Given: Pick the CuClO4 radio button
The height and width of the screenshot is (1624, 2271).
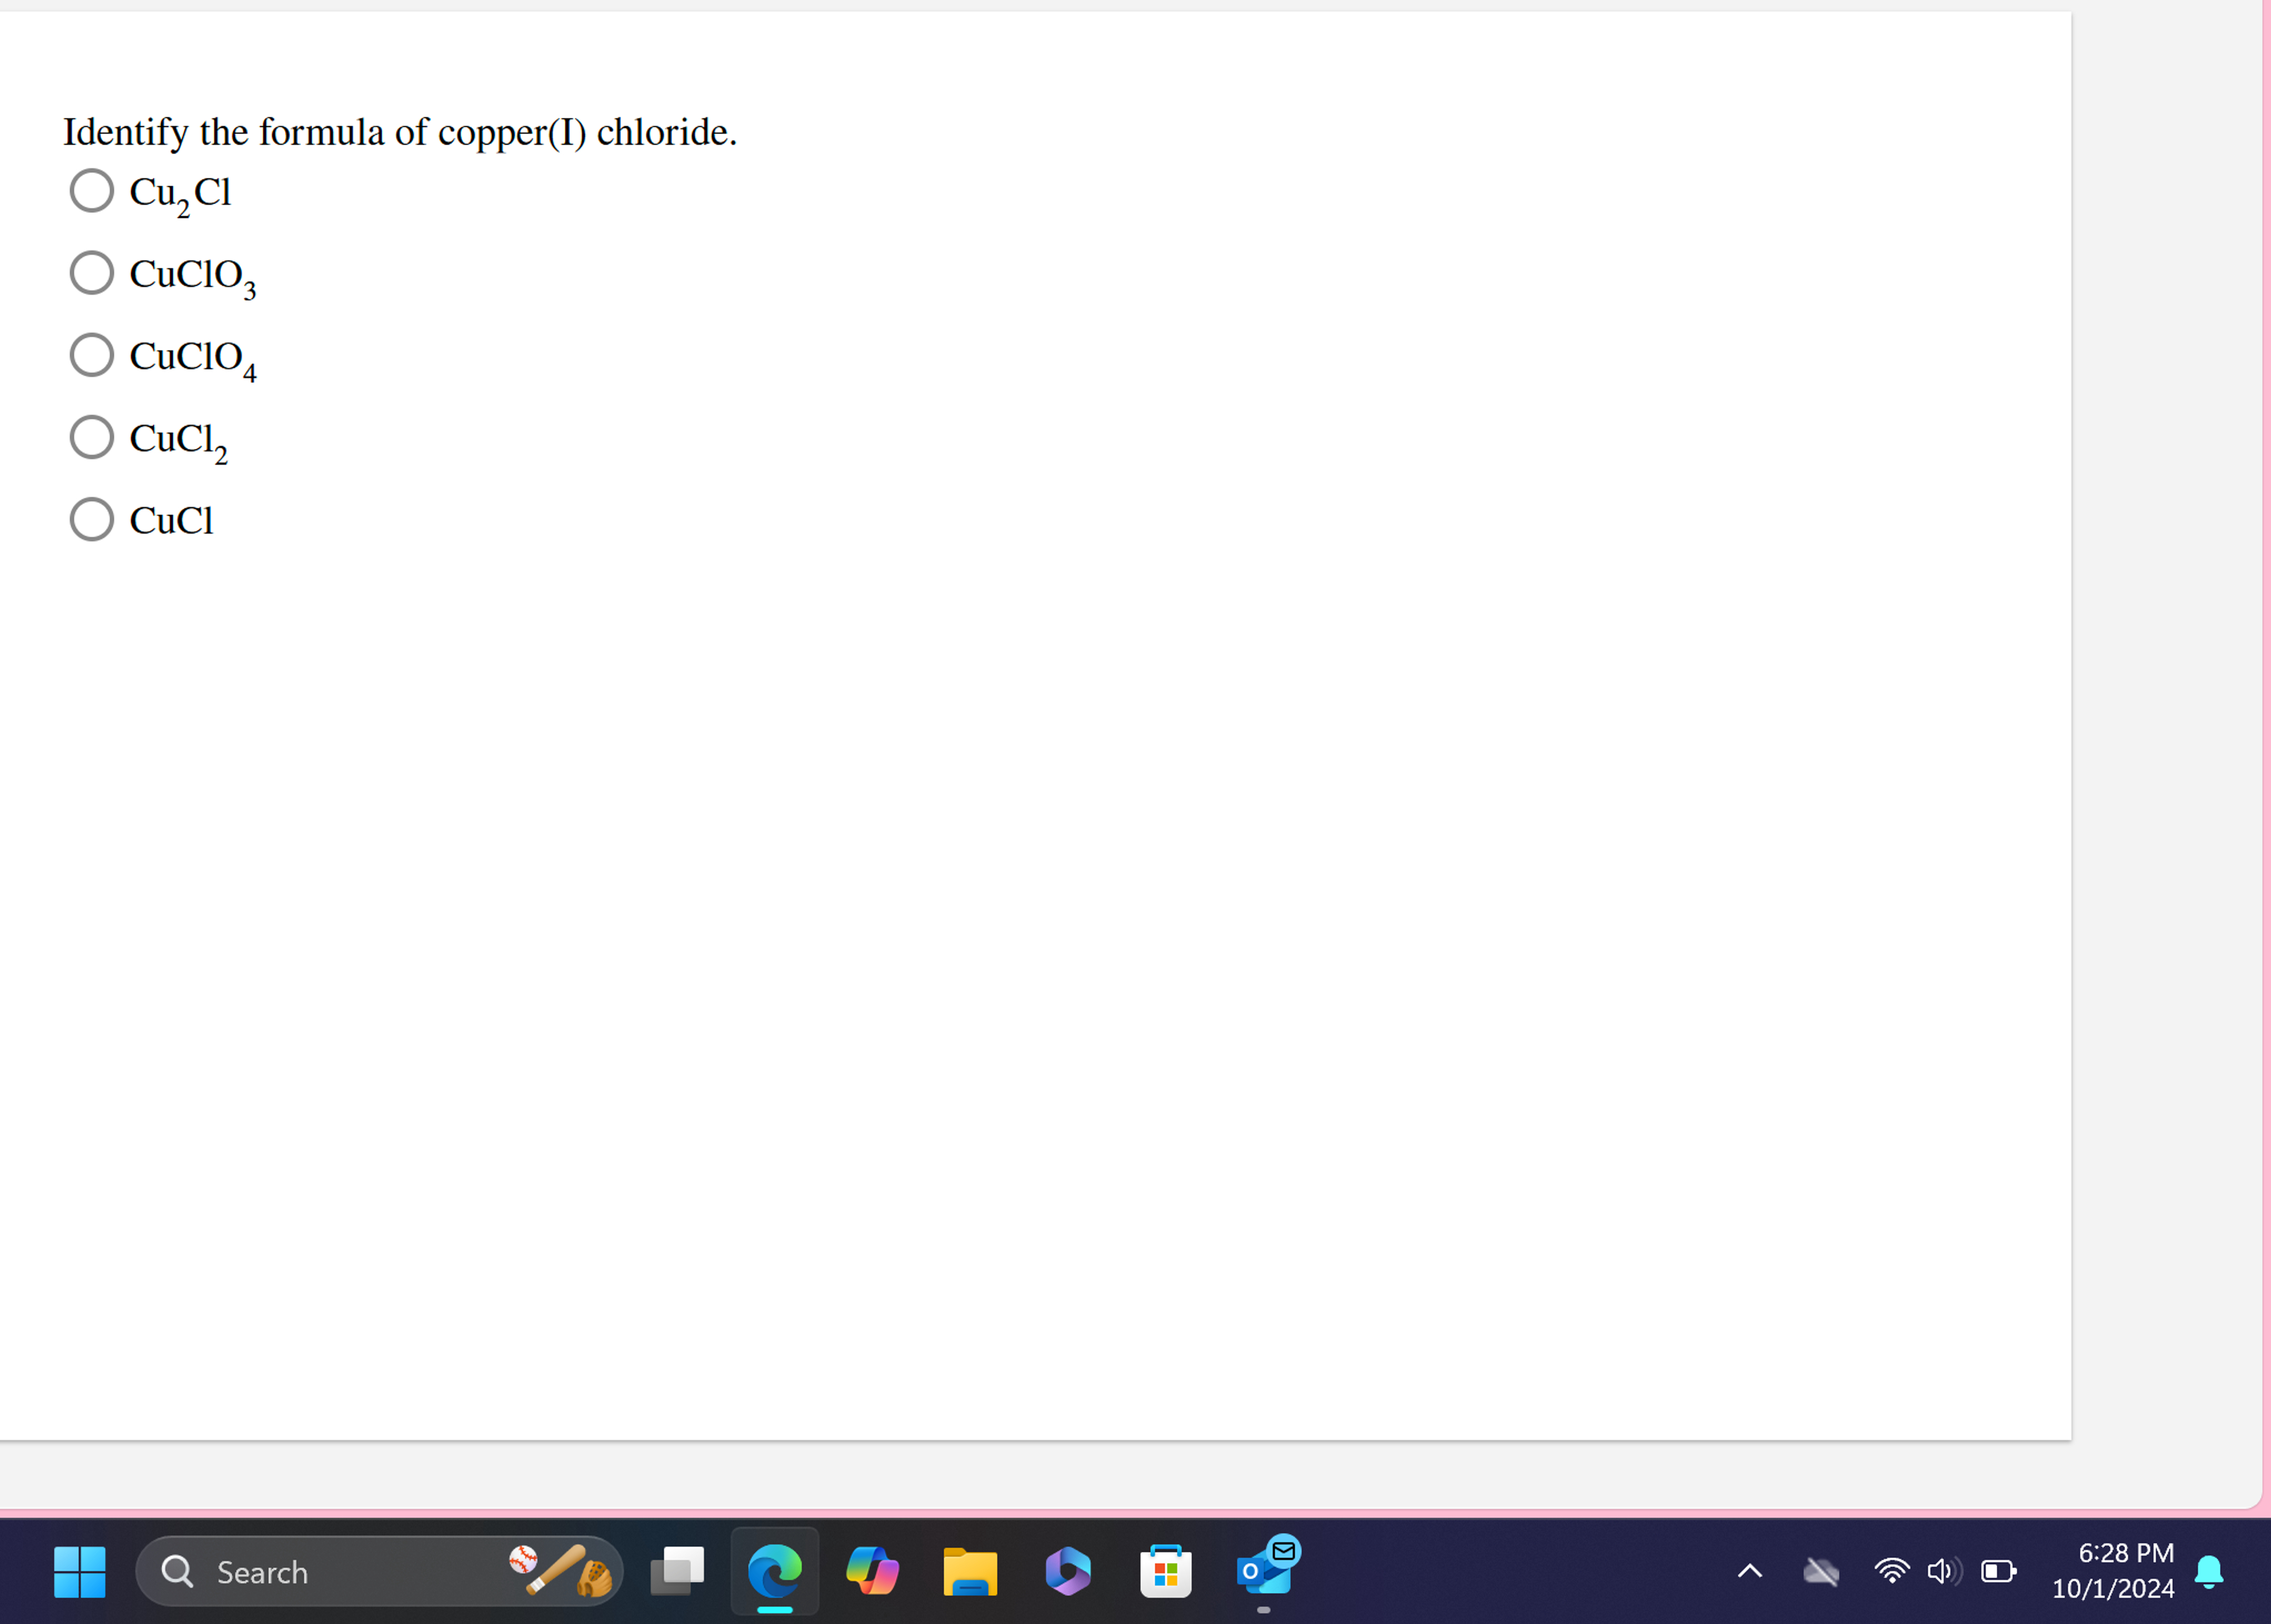Looking at the screenshot, I should tap(91, 354).
